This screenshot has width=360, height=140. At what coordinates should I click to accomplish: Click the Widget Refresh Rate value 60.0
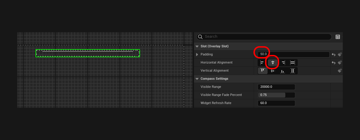pyautogui.click(x=276, y=103)
